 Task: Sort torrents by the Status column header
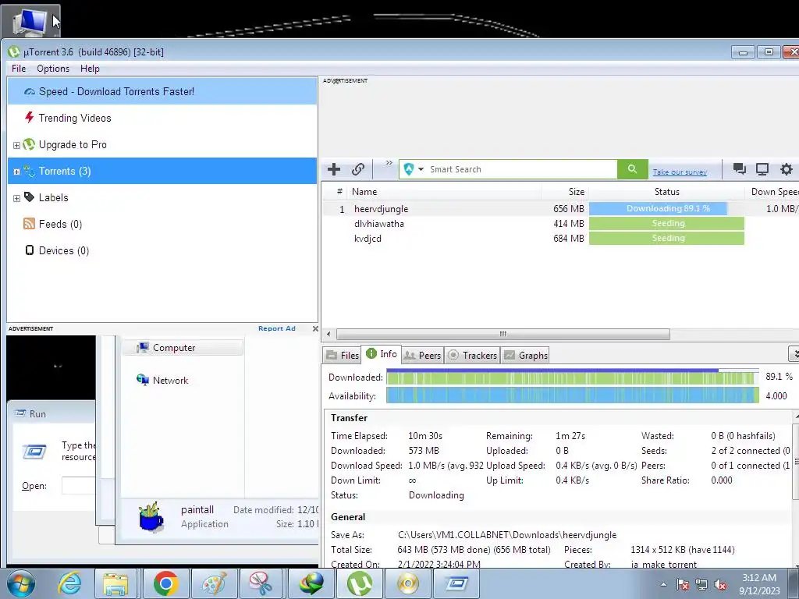pos(666,192)
